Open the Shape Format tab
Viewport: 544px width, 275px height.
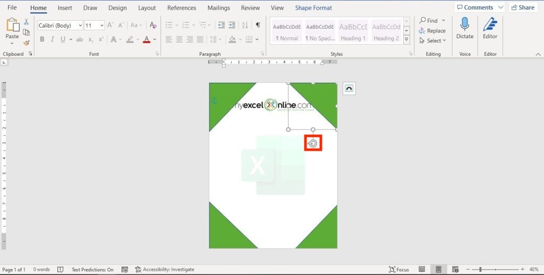pyautogui.click(x=313, y=7)
